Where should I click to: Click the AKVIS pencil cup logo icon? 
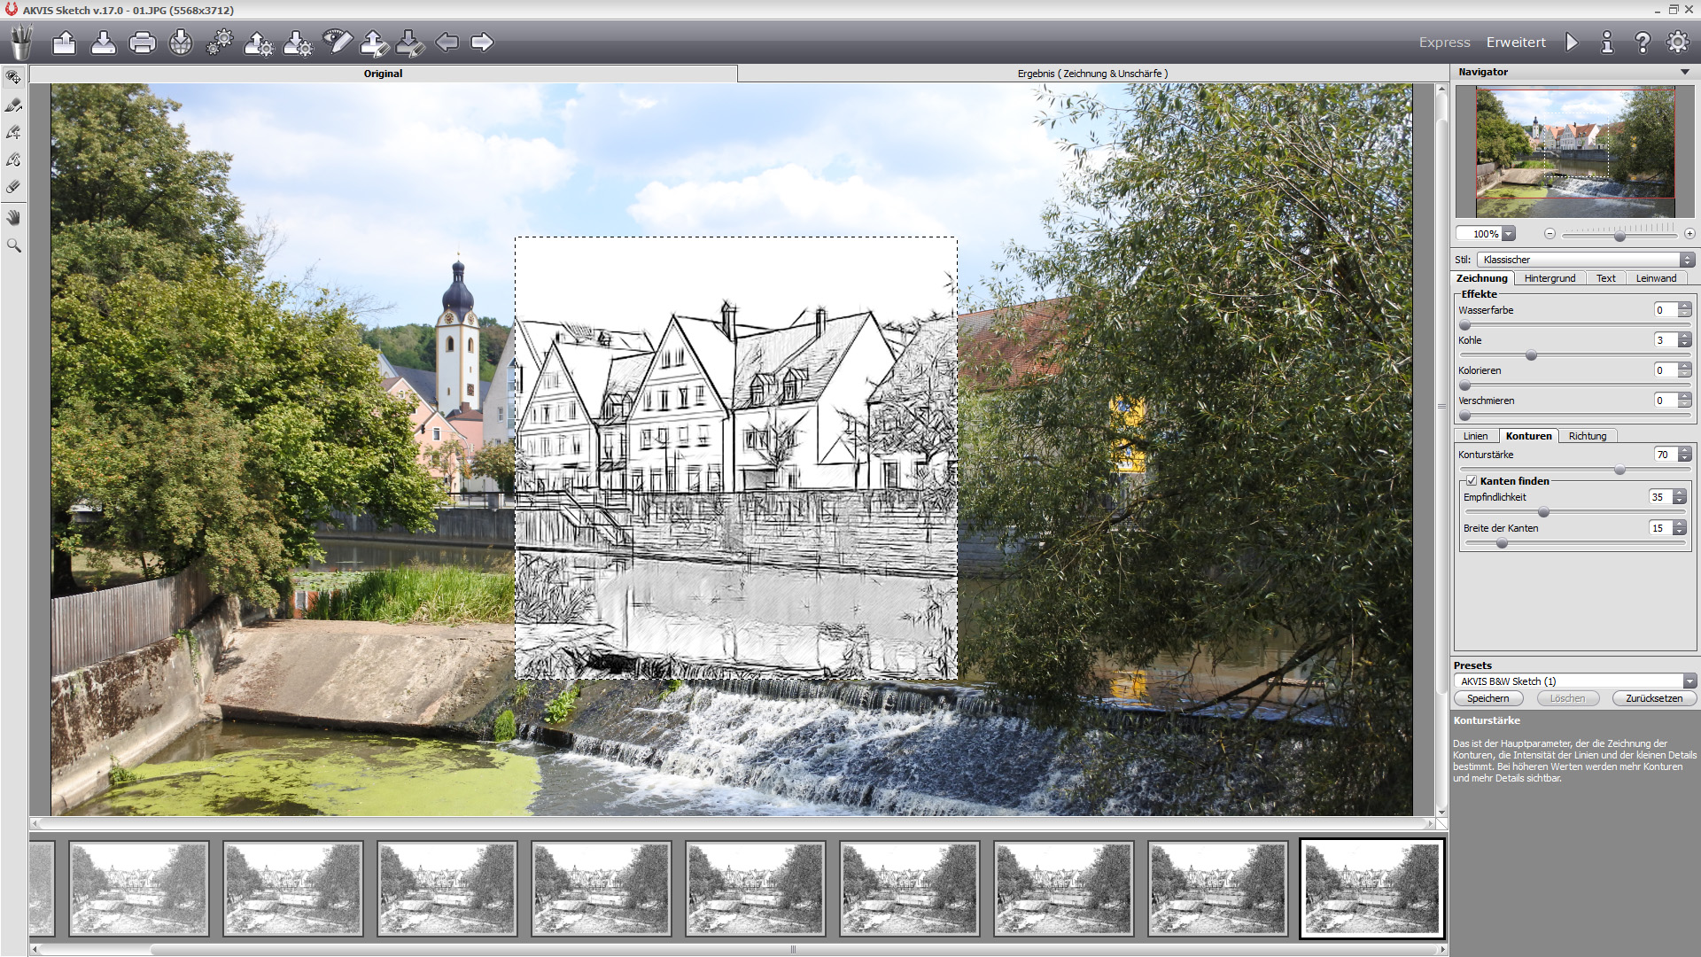pyautogui.click(x=21, y=42)
